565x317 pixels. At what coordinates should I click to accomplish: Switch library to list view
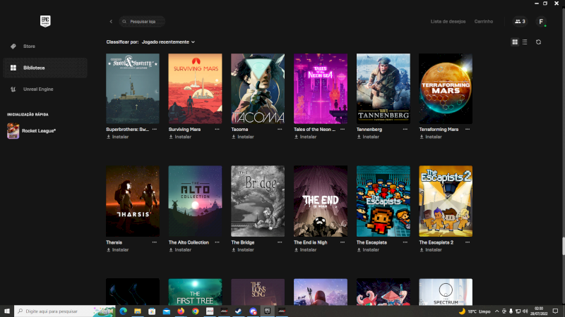tap(524, 42)
